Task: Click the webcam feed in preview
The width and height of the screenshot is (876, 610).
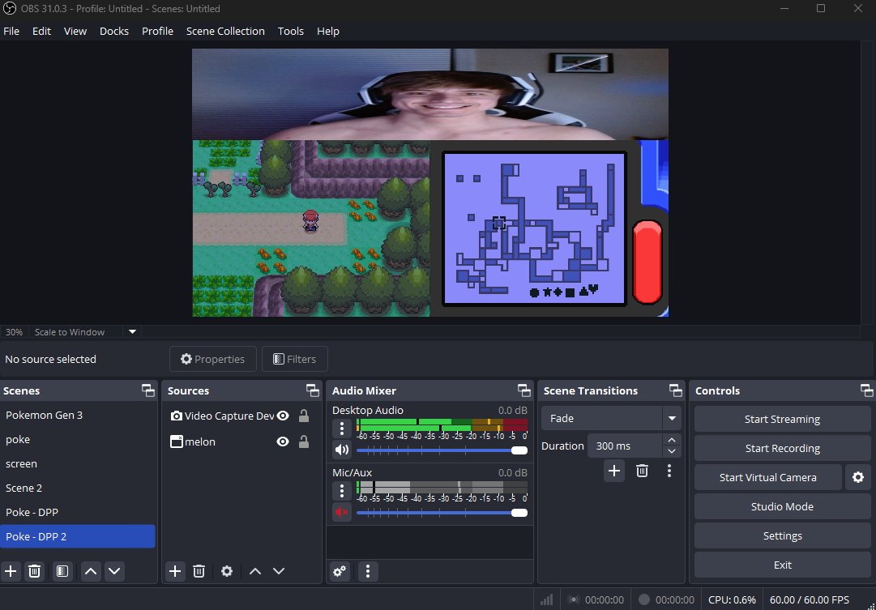Action: pos(430,94)
